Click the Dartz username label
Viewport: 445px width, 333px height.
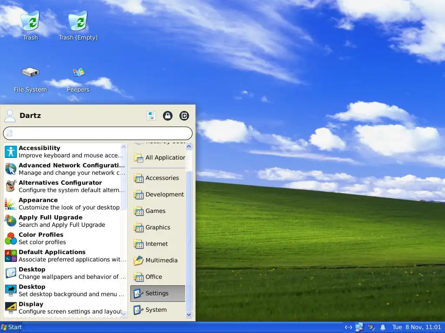30,115
